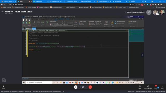Open the Correio Entrada bookmark

point(31,7)
